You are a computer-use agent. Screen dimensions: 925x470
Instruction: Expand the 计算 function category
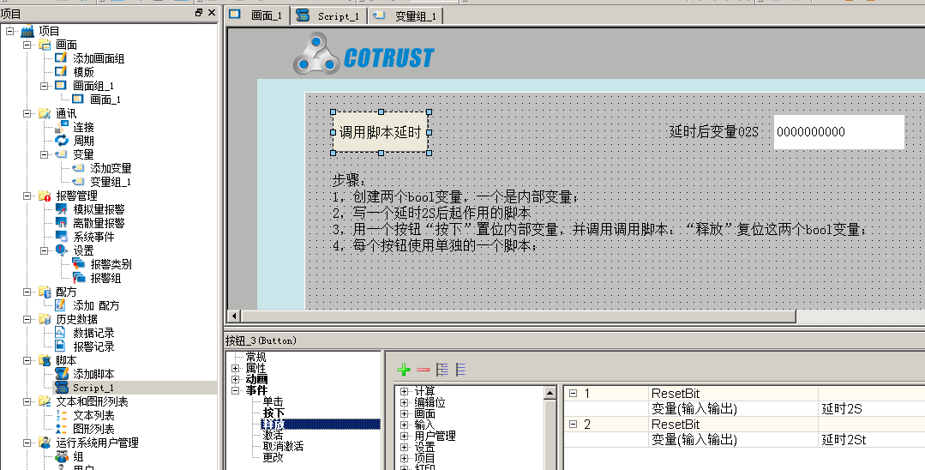pyautogui.click(x=404, y=391)
